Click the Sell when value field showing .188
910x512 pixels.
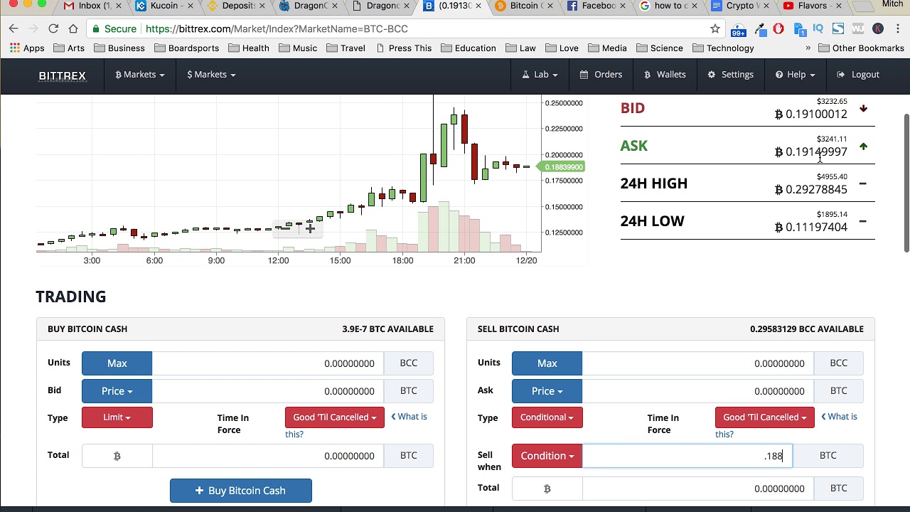tap(687, 456)
